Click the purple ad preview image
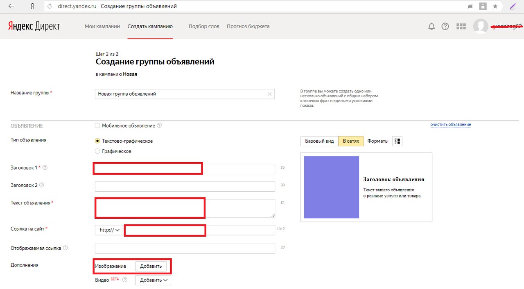Image resolution: width=524 pixels, height=289 pixels. point(332,187)
